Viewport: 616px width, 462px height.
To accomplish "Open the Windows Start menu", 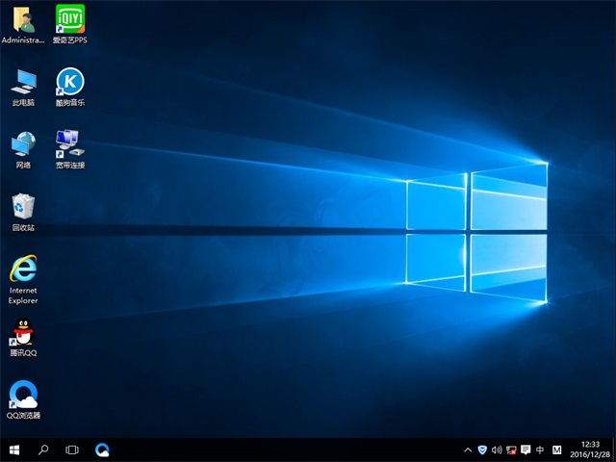I will (x=14, y=449).
